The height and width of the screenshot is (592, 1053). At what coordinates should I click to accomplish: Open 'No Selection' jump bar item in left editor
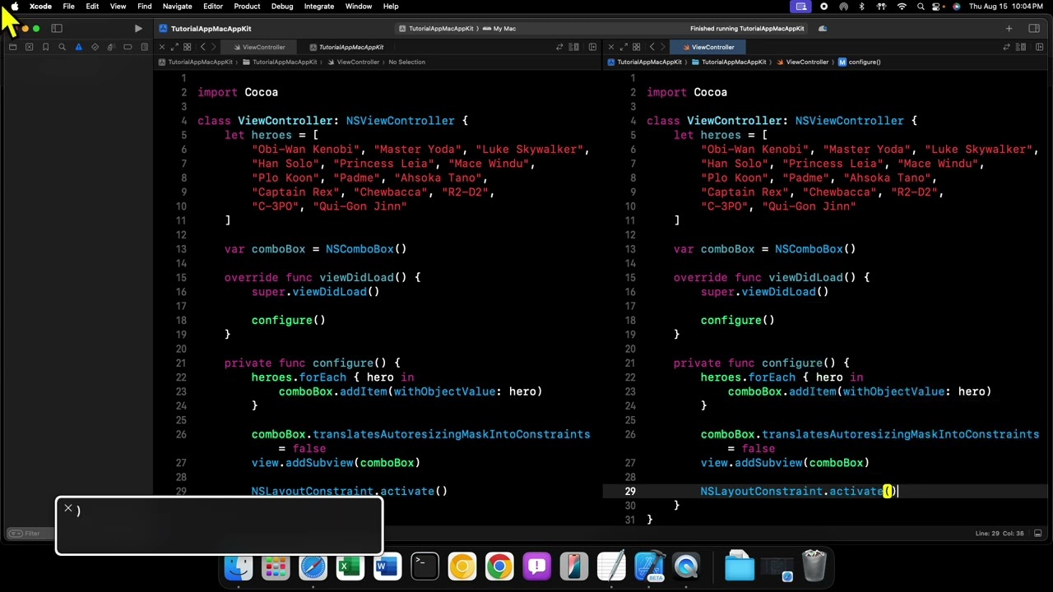[406, 62]
